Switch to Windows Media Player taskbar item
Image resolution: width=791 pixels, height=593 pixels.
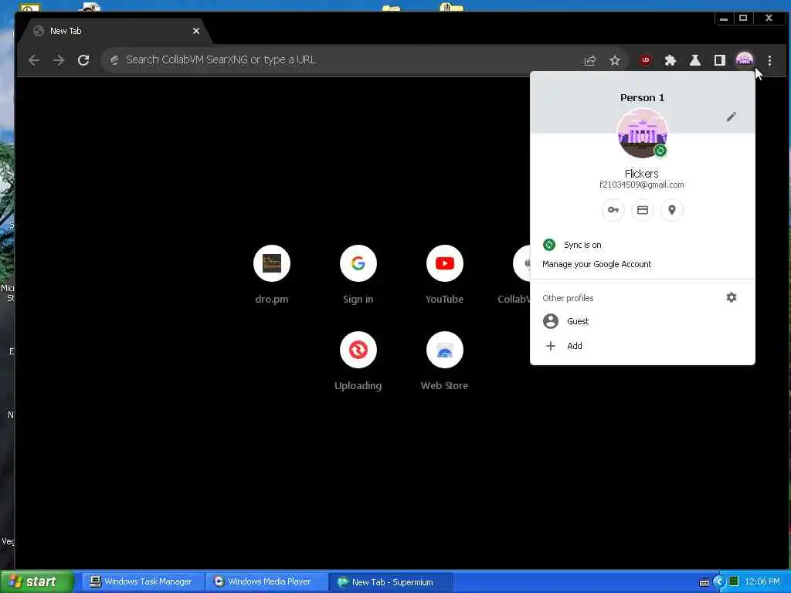267,582
